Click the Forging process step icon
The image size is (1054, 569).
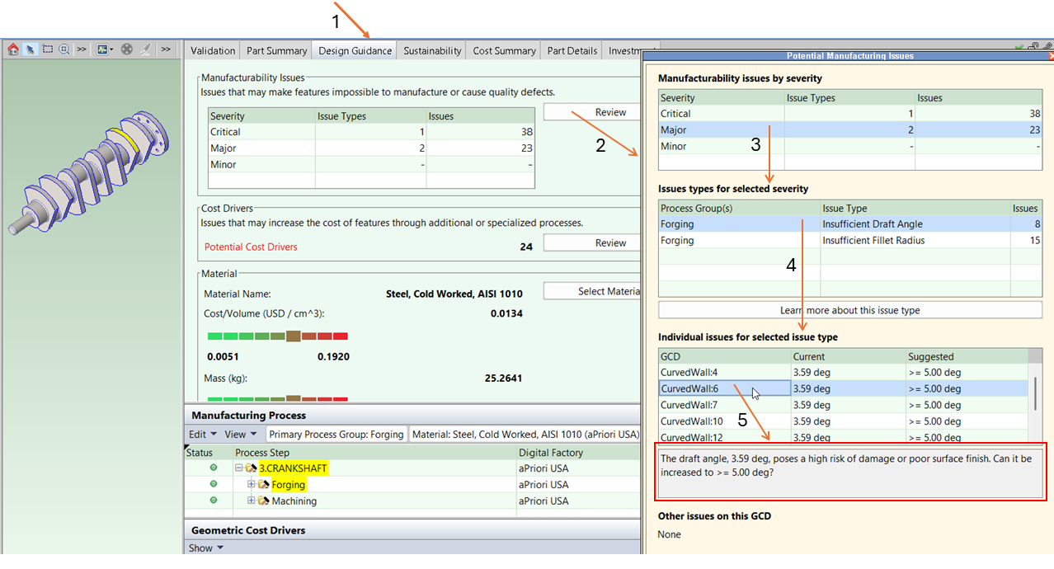[264, 485]
